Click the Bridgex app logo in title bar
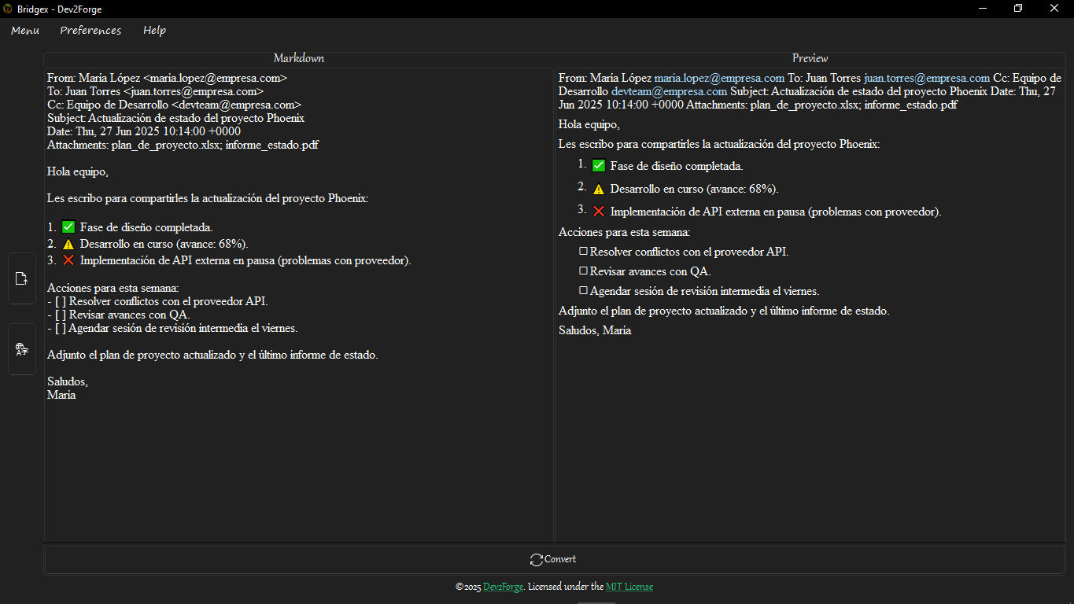The image size is (1074, 604). 8,9
